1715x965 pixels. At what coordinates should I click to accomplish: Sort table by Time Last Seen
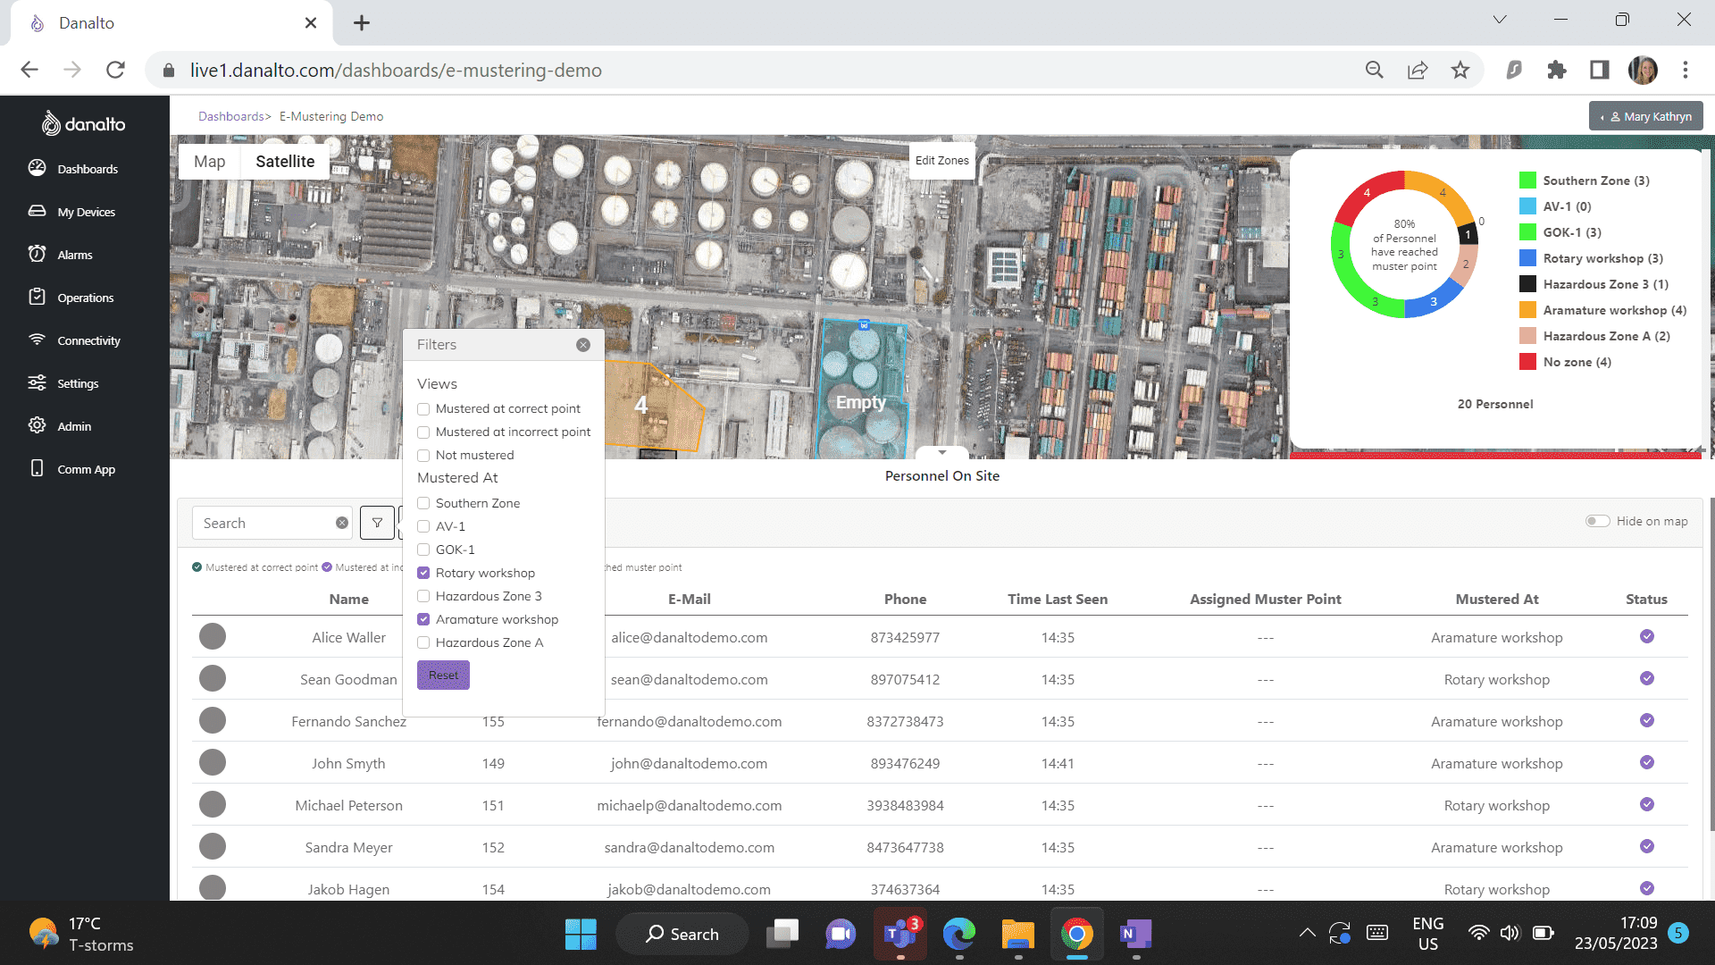pos(1058,600)
